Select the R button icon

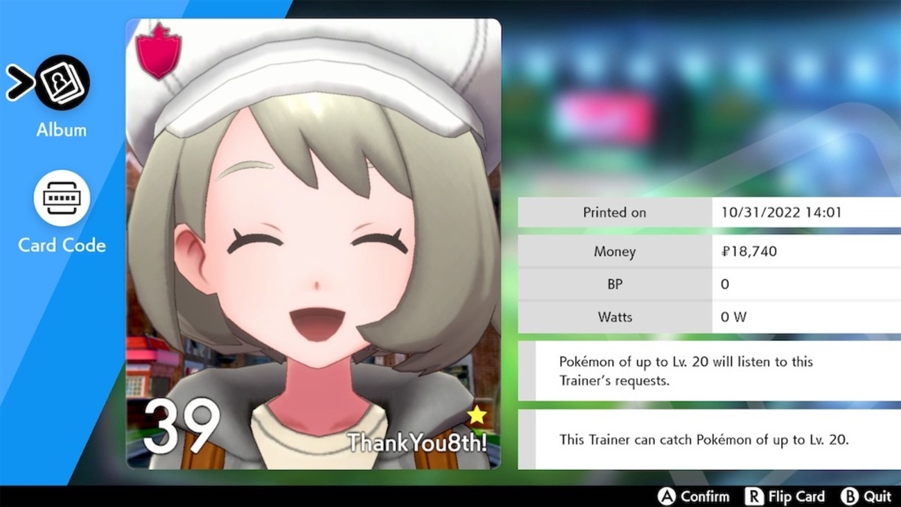753,497
